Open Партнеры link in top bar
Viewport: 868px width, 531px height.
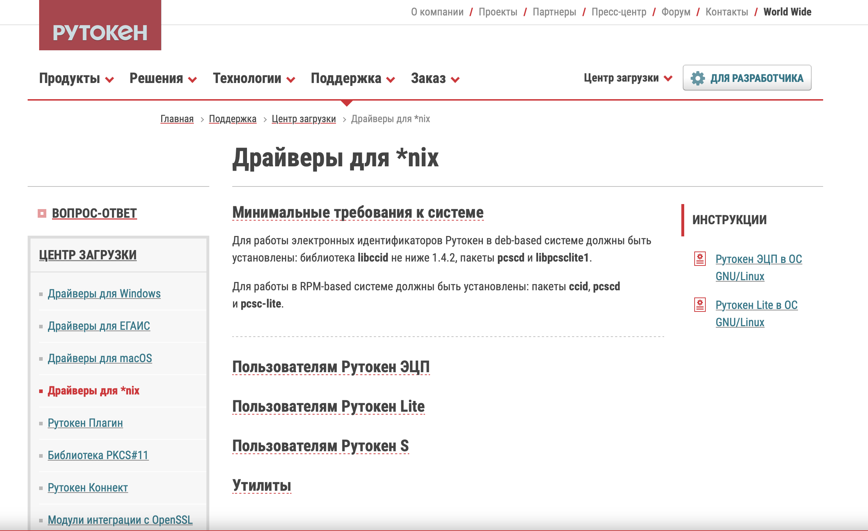coord(554,12)
